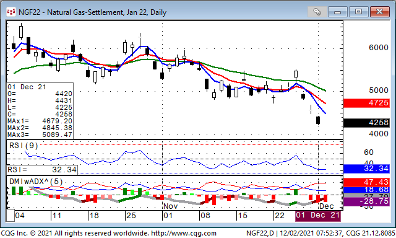Click the http://www.cqg.com link in footer
This screenshot has width=396, height=238.
183,233
